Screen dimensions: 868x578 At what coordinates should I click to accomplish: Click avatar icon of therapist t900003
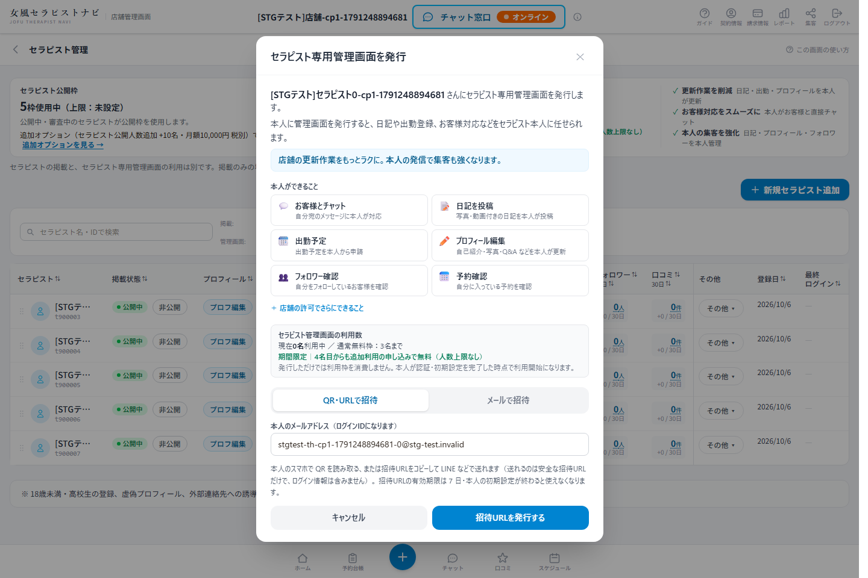tap(40, 311)
